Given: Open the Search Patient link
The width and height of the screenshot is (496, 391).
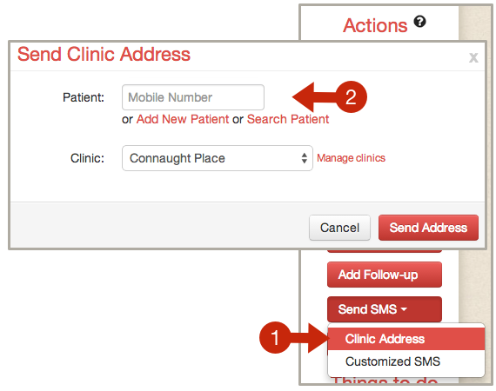Looking at the screenshot, I should tap(288, 119).
